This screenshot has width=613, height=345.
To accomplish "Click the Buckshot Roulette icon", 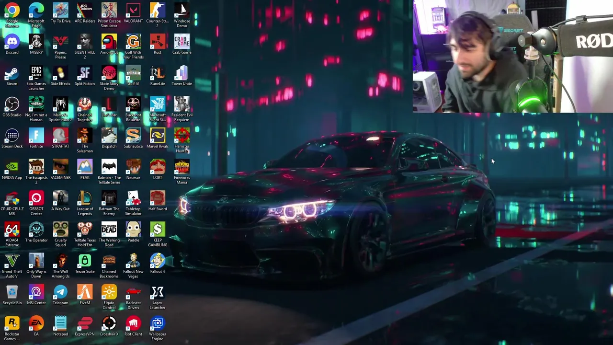I will [133, 104].
